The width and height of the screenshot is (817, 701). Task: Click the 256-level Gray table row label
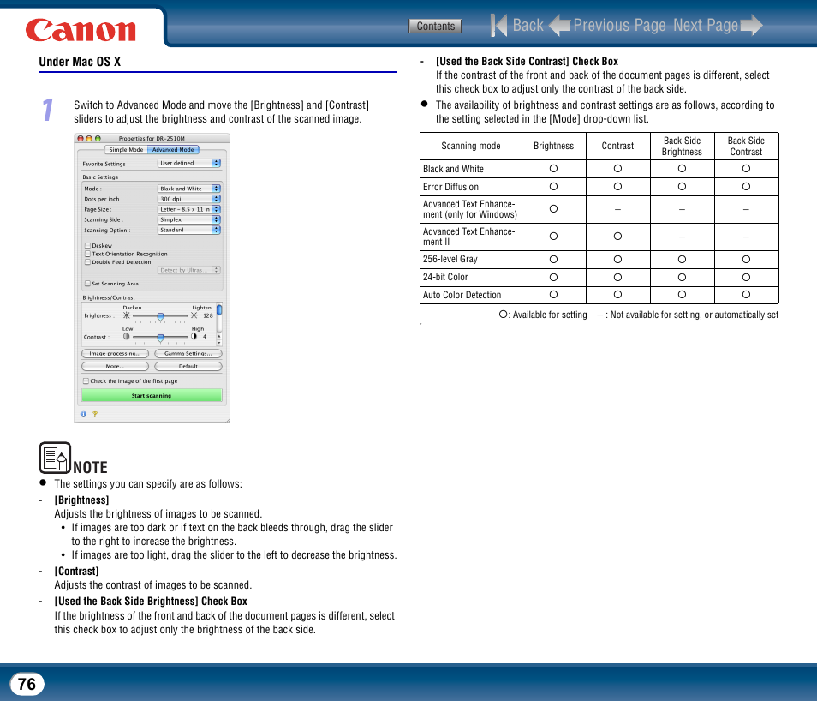[x=450, y=259]
